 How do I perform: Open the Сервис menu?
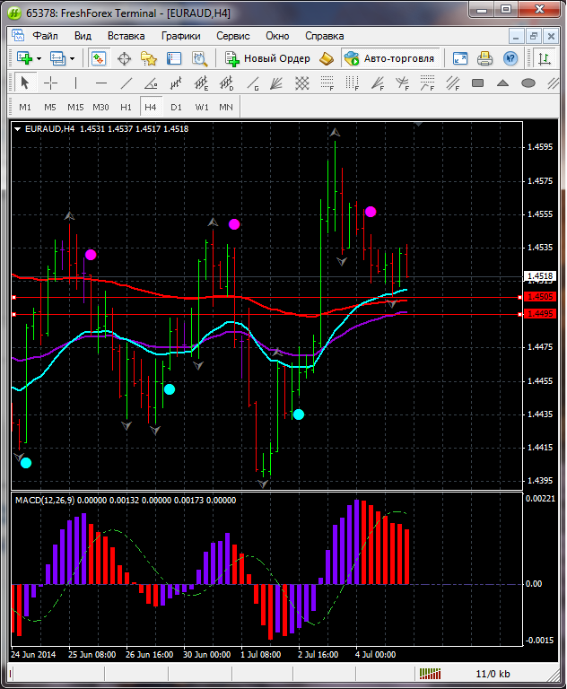[x=232, y=36]
